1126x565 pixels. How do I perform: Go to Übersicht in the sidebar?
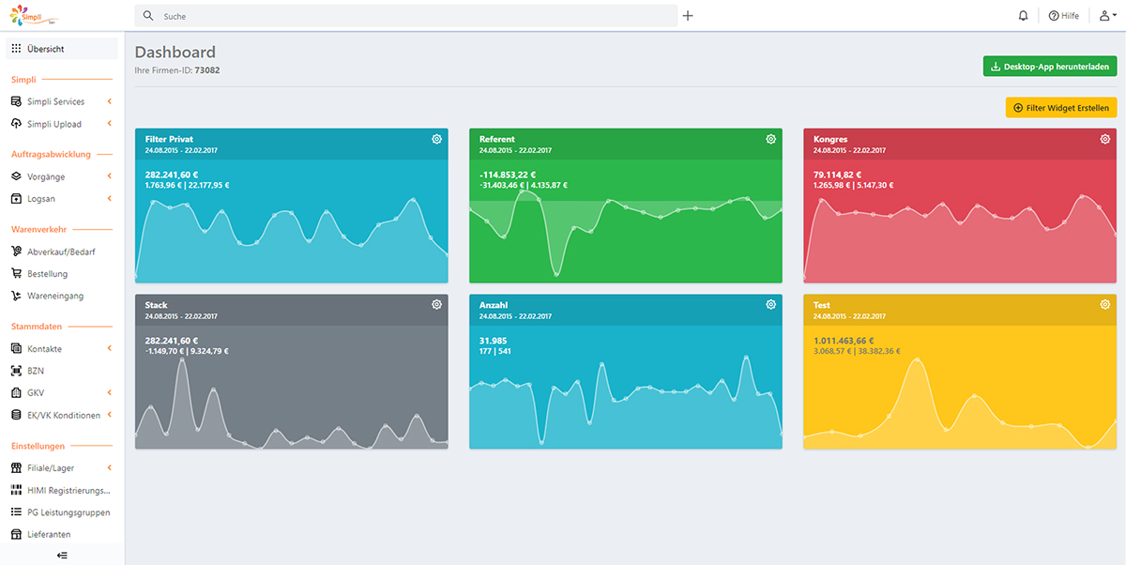point(45,49)
